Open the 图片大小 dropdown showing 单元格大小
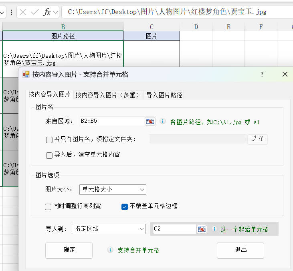The height and width of the screenshot is (271, 293). [x=113, y=190]
